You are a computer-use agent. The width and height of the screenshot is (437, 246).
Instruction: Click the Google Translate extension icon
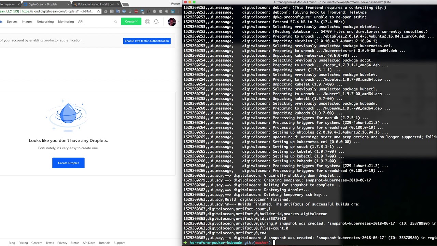(118, 11)
